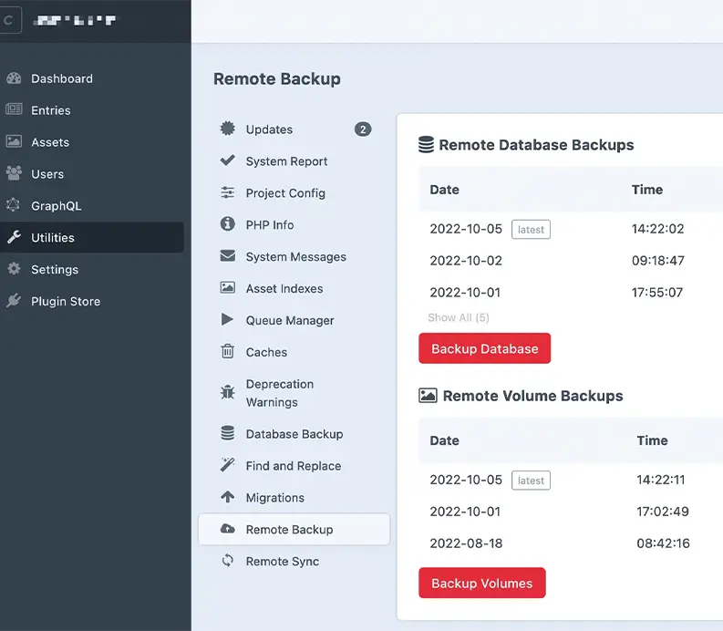
Task: Open the System Report utility
Action: pyautogui.click(x=286, y=161)
